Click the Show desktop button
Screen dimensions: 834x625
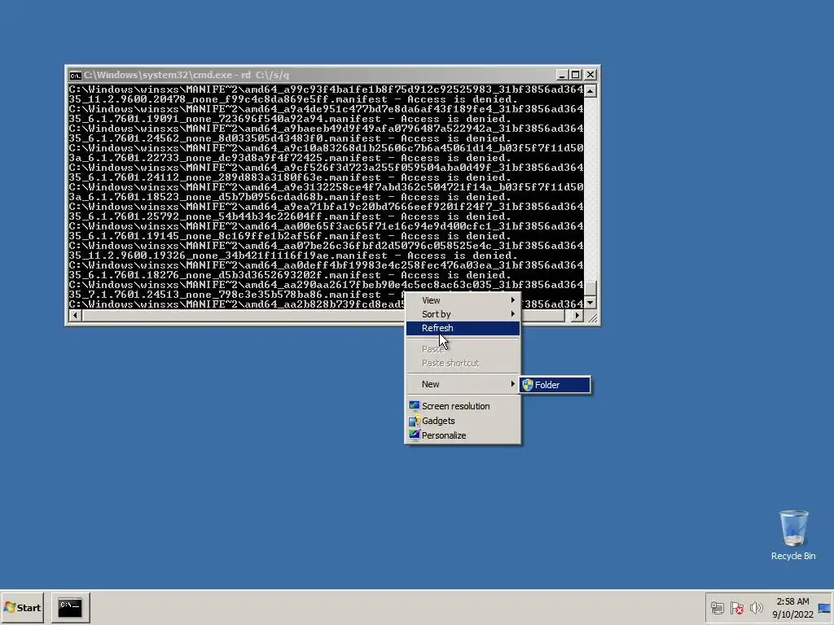(x=825, y=608)
